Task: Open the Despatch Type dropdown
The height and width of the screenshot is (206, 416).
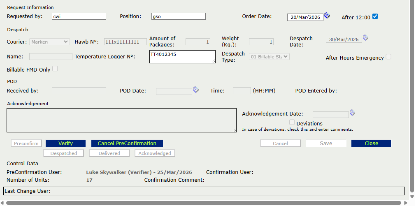Action: tap(270, 57)
